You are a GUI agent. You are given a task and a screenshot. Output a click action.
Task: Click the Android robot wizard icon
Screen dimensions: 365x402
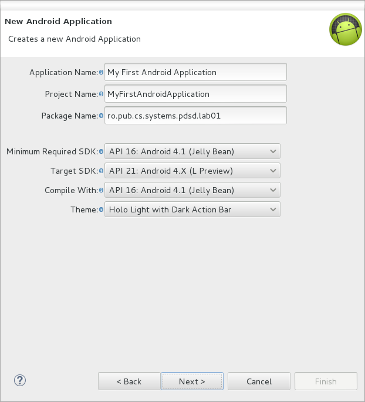[x=345, y=29]
